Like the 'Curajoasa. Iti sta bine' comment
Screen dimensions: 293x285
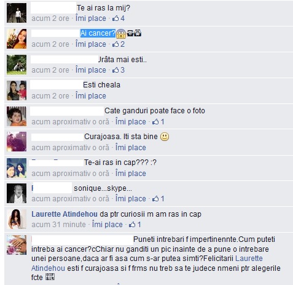coord(131,148)
